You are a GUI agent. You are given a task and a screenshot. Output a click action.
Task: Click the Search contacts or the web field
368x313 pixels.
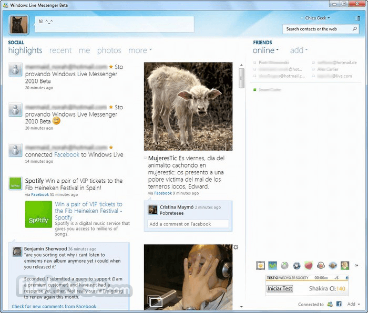coord(321,29)
